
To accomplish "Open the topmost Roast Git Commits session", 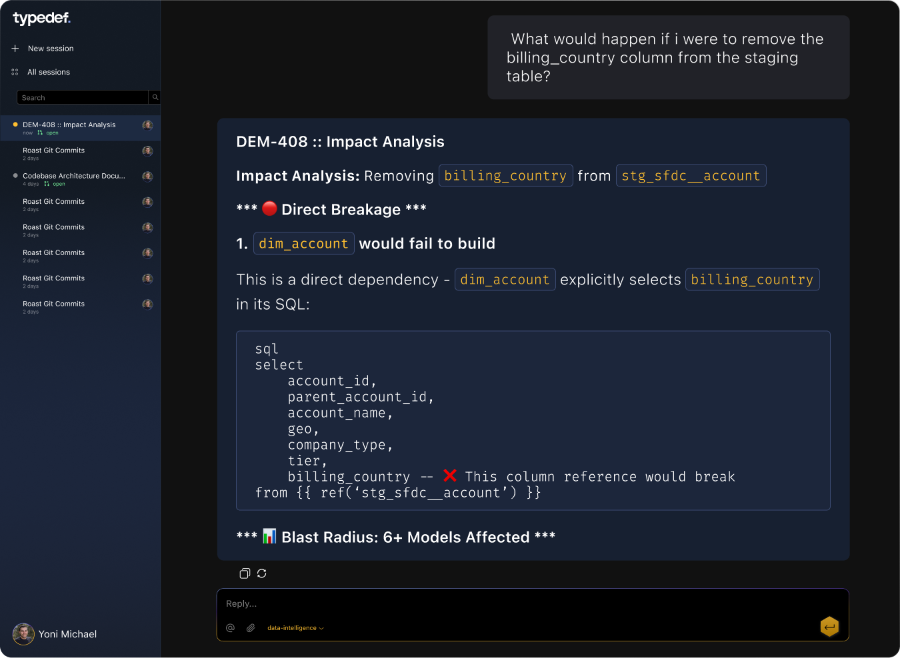I will [x=53, y=151].
